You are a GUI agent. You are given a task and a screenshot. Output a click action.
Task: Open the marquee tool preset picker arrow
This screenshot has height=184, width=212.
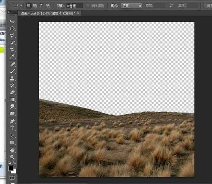22,6
